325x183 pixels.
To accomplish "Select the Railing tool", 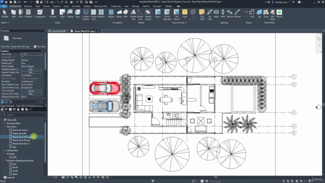I will (x=111, y=14).
